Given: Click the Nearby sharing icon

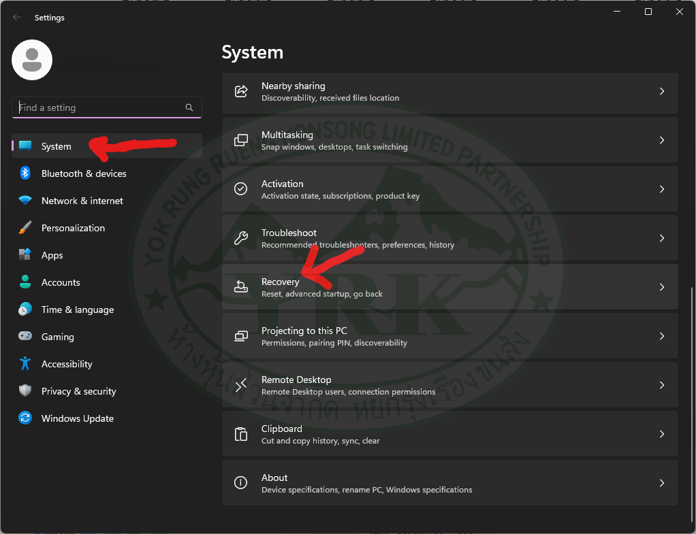Looking at the screenshot, I should (x=241, y=91).
